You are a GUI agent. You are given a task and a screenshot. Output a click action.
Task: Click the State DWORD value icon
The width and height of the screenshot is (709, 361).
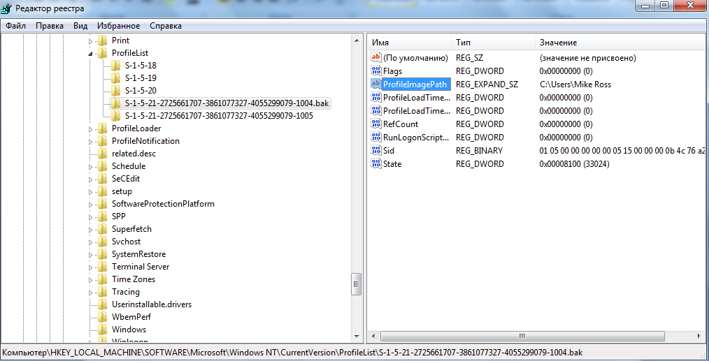tap(376, 164)
